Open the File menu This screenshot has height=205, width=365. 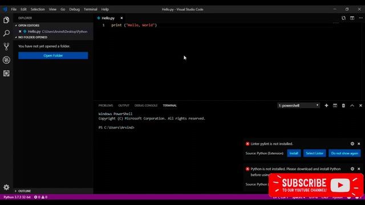tap(14, 9)
